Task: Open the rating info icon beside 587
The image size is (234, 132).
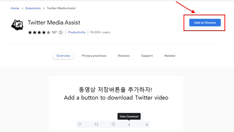Action: (61, 32)
